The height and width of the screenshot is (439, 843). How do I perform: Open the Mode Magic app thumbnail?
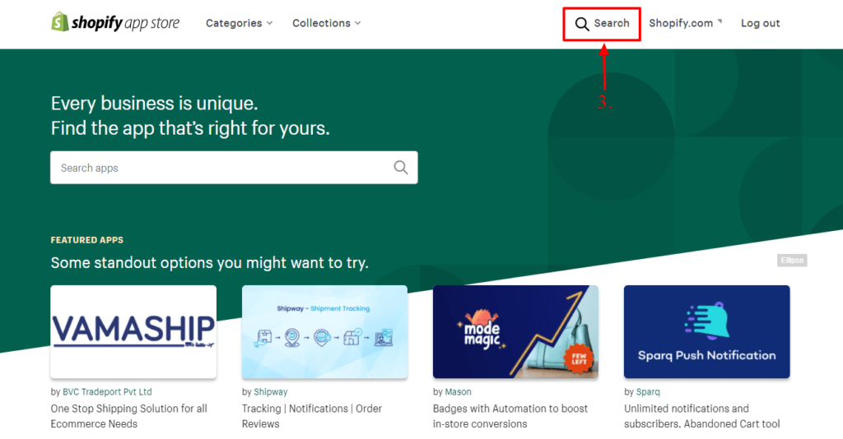pyautogui.click(x=515, y=331)
